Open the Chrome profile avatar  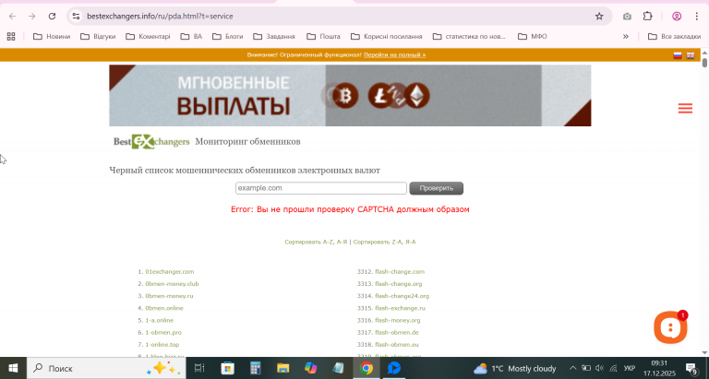click(x=677, y=17)
